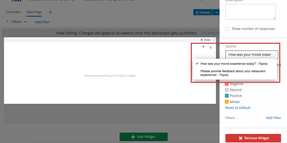287x143 pixels.
Task: Pick the Mixed color swatch
Action: tap(227, 102)
